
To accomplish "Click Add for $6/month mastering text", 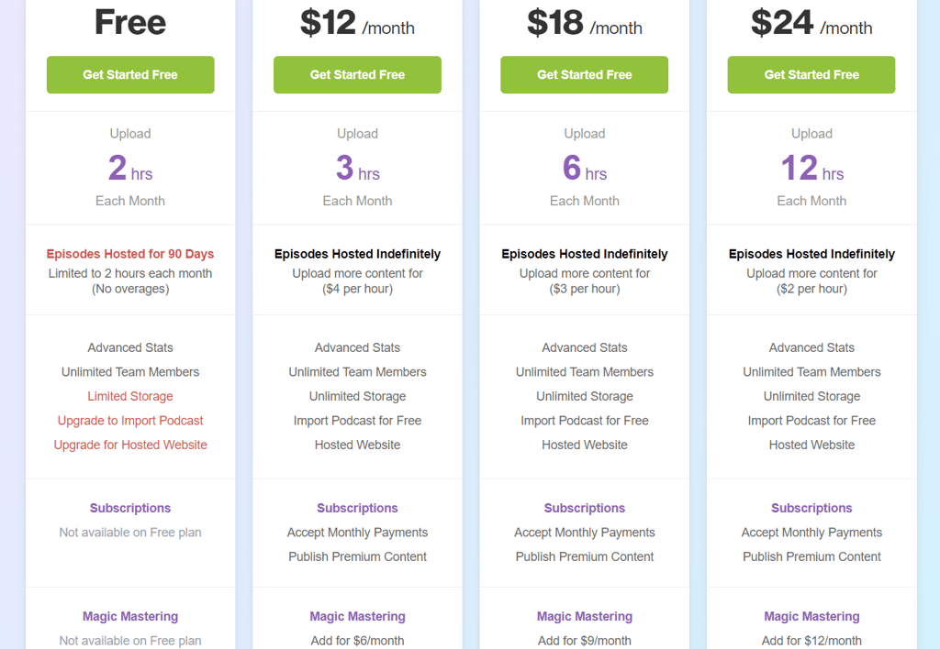I will pyautogui.click(x=357, y=641).
